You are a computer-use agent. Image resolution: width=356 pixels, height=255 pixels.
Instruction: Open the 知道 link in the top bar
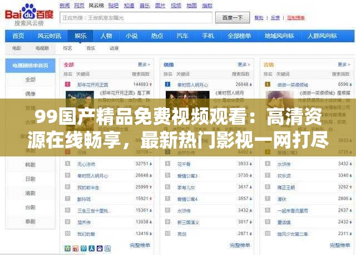point(129,6)
